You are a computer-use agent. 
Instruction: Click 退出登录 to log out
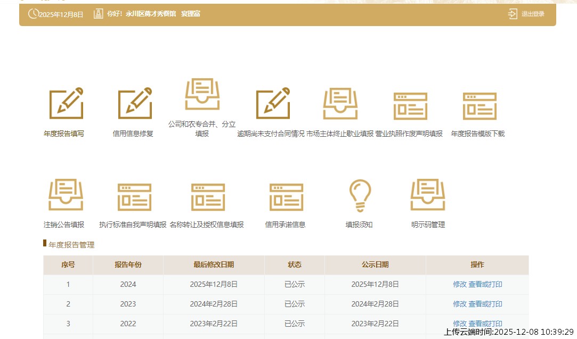(x=527, y=14)
